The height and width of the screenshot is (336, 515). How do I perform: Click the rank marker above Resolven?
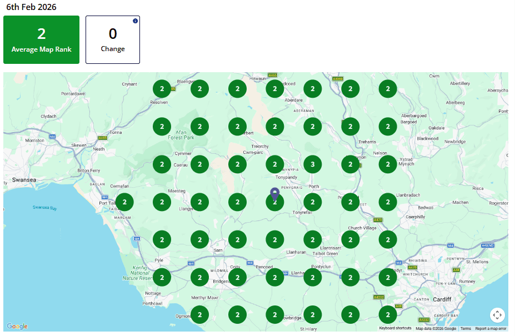(x=162, y=89)
